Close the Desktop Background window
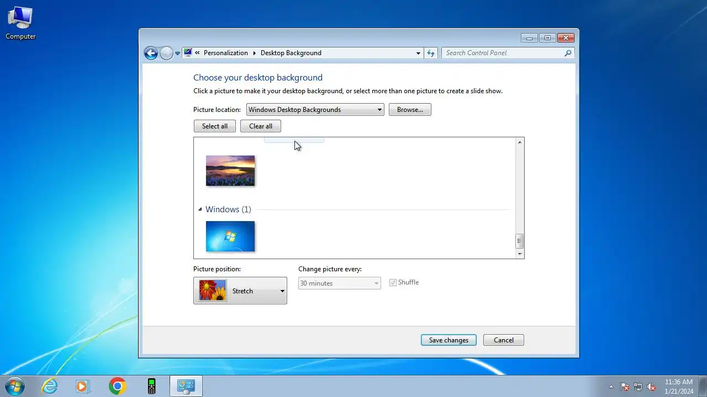The image size is (707, 397). point(566,38)
